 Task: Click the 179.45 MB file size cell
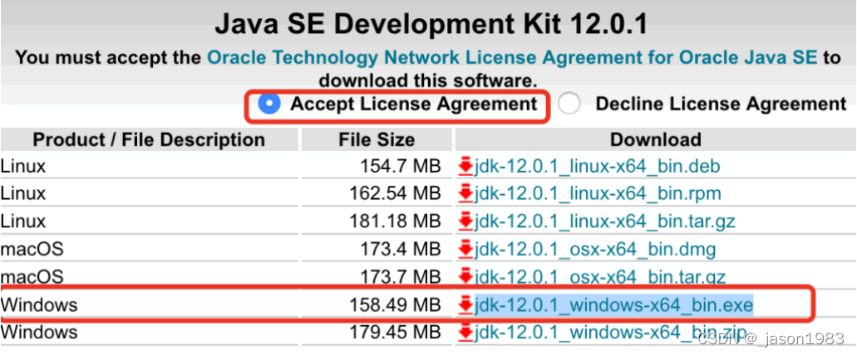[395, 333]
